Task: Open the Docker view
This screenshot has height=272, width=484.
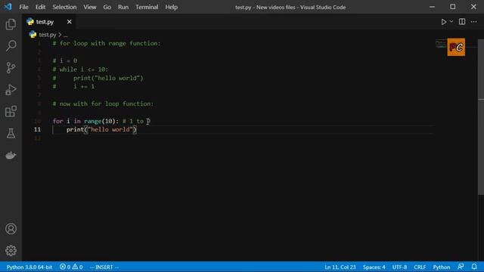Action: point(11,155)
